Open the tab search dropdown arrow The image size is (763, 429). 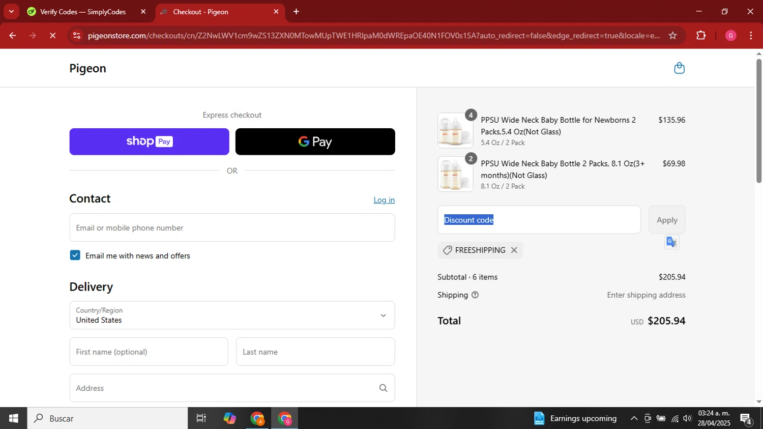pos(11,11)
